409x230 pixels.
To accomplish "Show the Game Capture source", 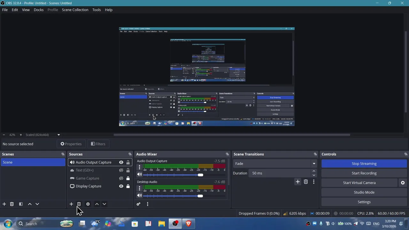I will pos(121,178).
